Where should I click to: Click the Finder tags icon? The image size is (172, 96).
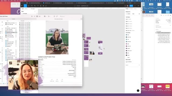point(57,16)
